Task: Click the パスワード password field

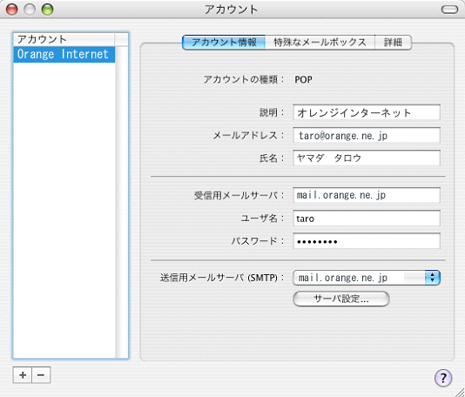Action: click(367, 241)
